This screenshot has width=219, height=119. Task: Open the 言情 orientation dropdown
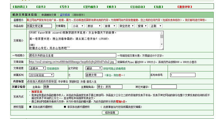click(110, 26)
